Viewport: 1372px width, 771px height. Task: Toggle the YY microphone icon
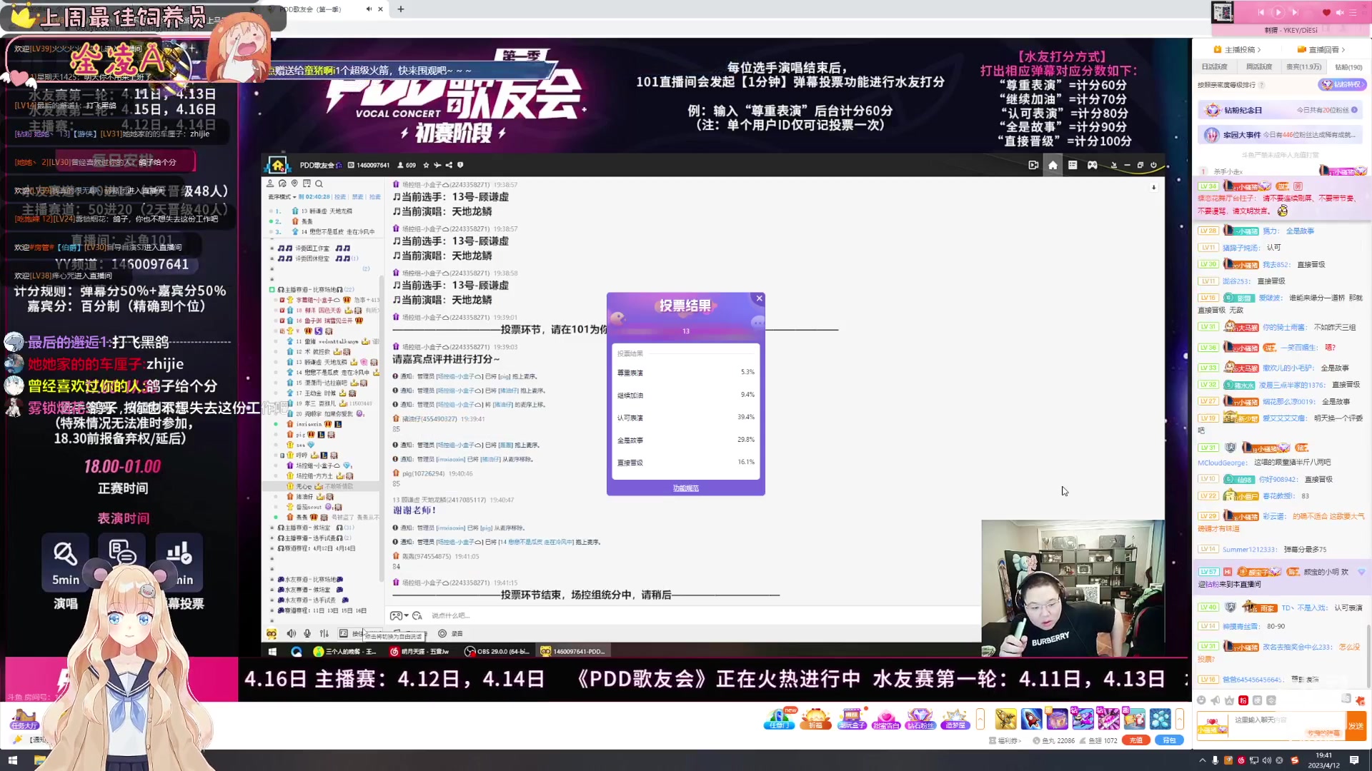click(x=307, y=633)
